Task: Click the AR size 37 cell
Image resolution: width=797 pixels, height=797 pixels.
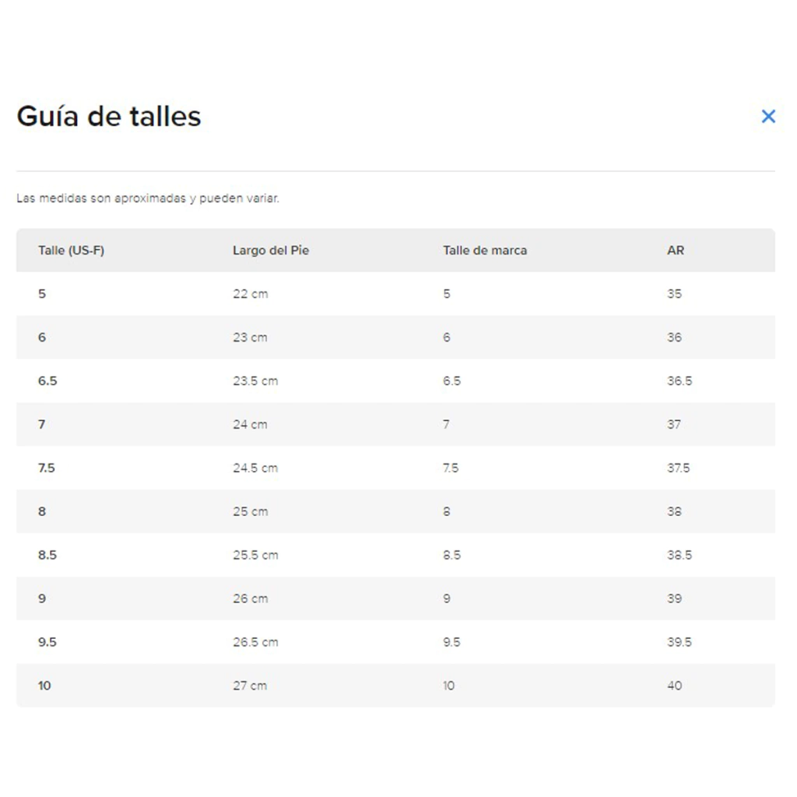Action: point(674,424)
